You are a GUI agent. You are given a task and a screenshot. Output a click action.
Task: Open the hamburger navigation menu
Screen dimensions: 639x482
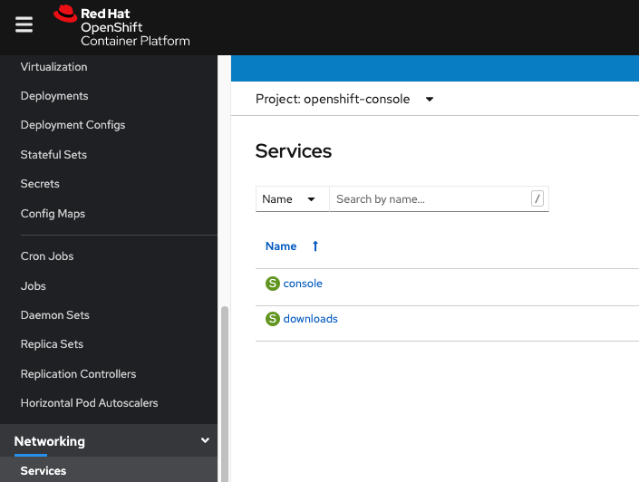24,25
